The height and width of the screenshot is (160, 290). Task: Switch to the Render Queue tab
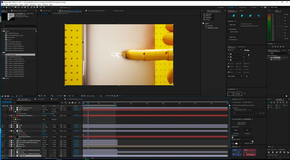(x=8, y=99)
